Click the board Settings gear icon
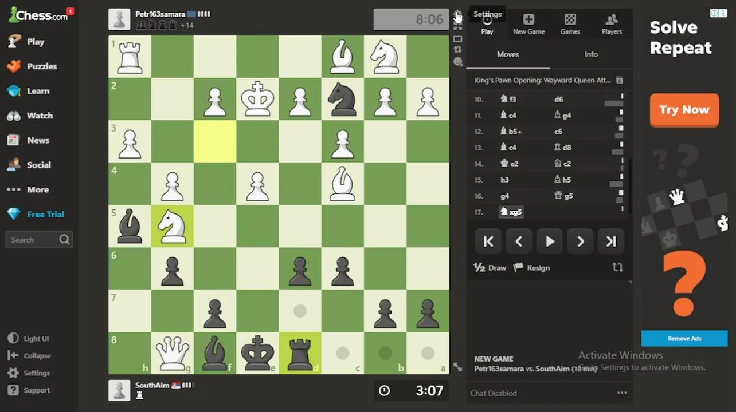 457,15
